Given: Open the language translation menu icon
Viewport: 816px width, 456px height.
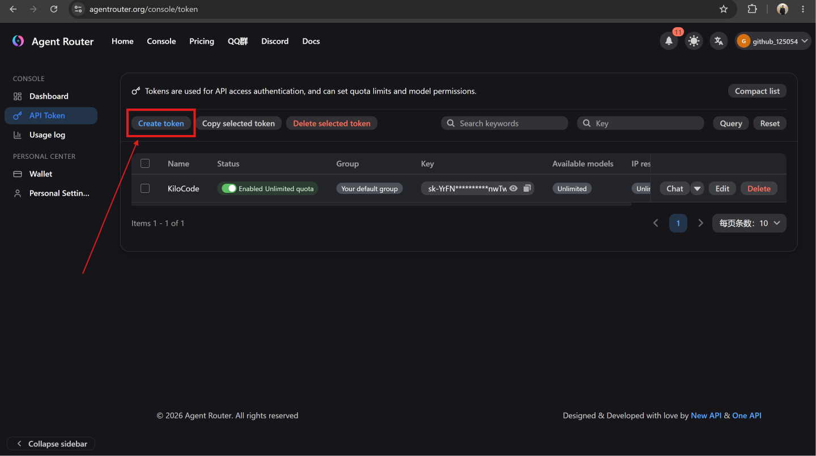Looking at the screenshot, I should 719,41.
